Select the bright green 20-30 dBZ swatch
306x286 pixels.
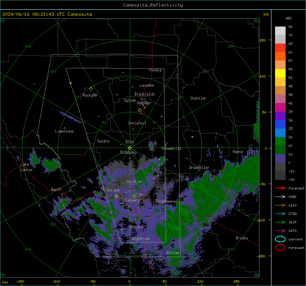click(x=280, y=141)
